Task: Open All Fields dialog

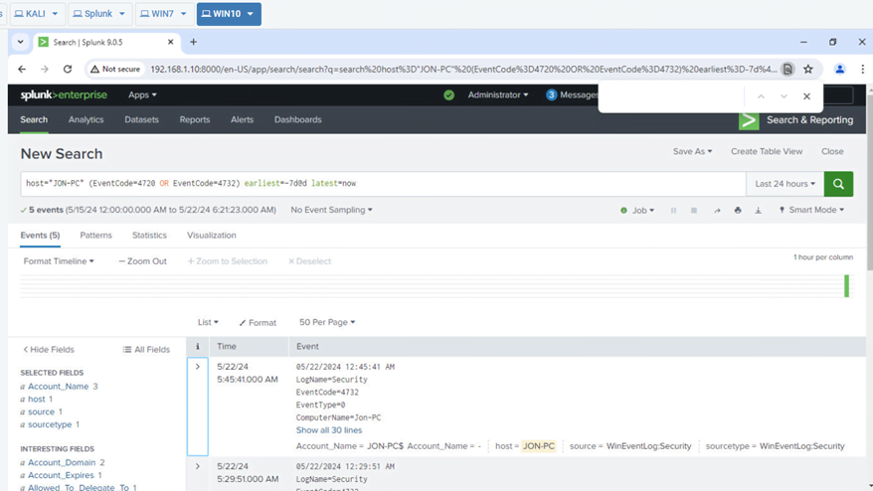Action: tap(146, 350)
